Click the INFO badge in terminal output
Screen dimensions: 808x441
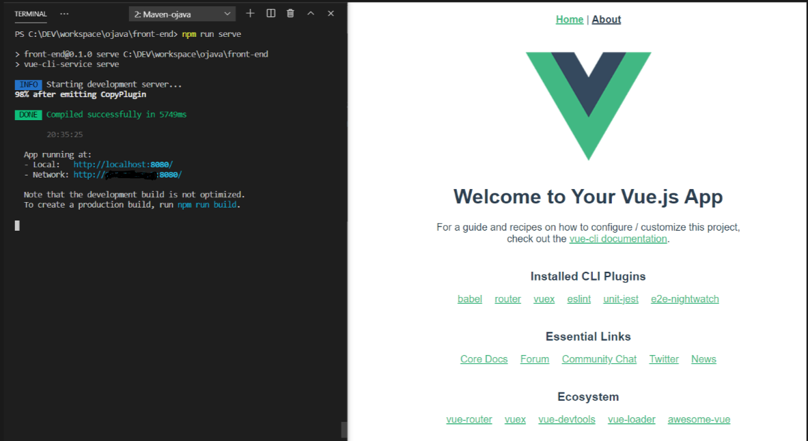tap(28, 85)
